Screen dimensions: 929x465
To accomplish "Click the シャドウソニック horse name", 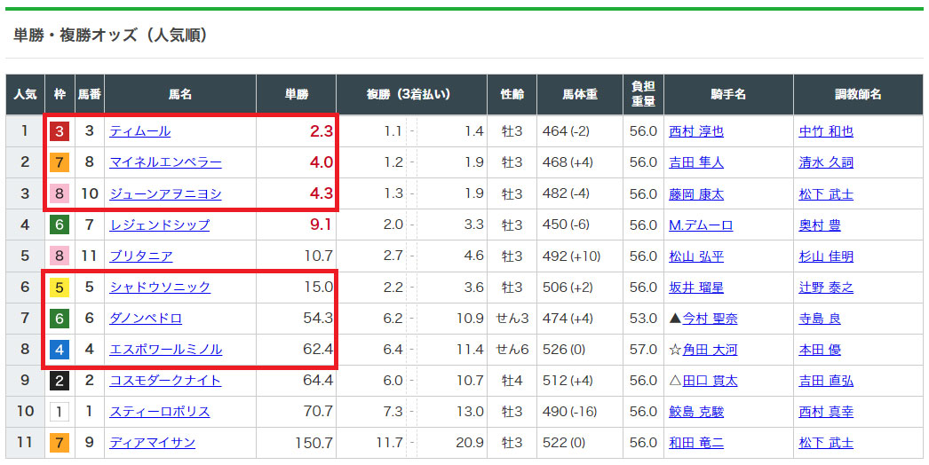I will [x=160, y=288].
